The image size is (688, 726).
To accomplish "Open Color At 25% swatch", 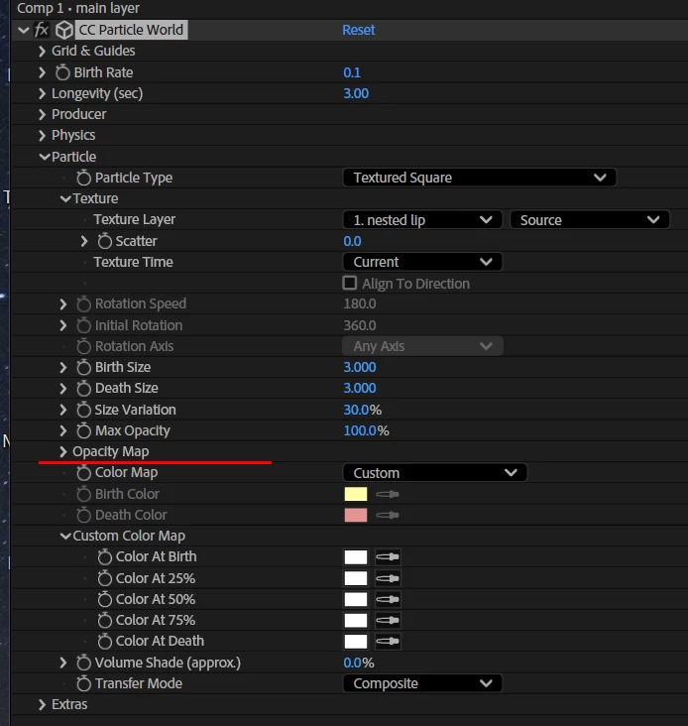I will (356, 578).
